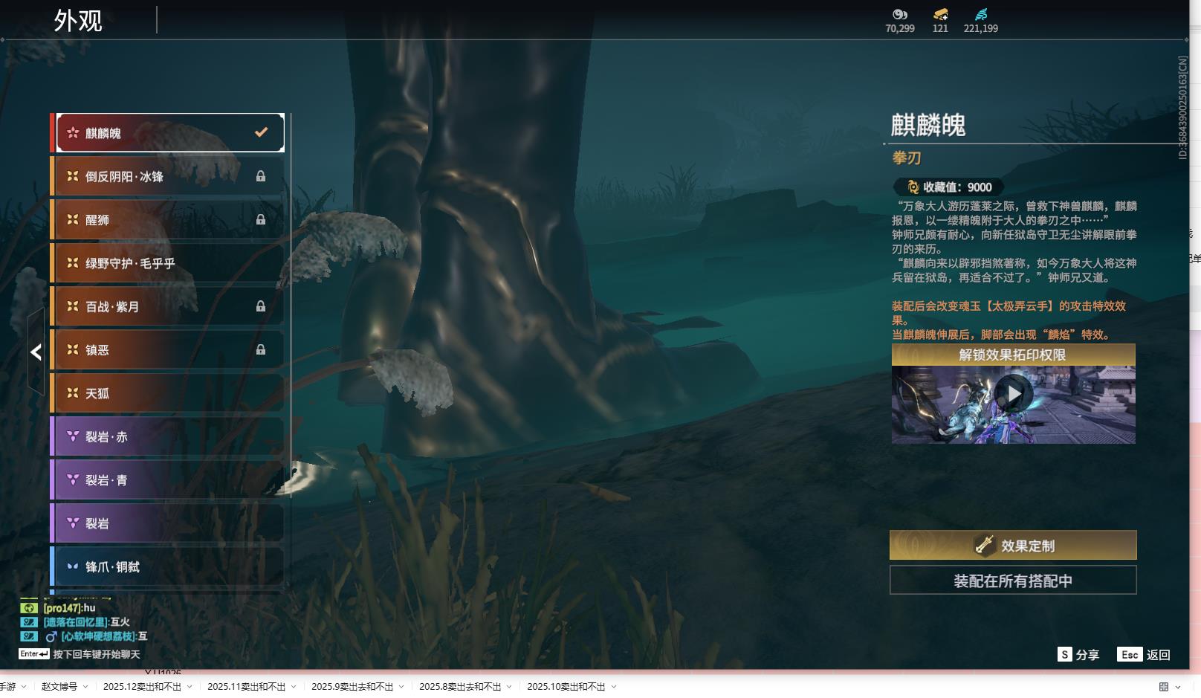Click the 收藏值：9000 text
1201x698 pixels.
957,187
